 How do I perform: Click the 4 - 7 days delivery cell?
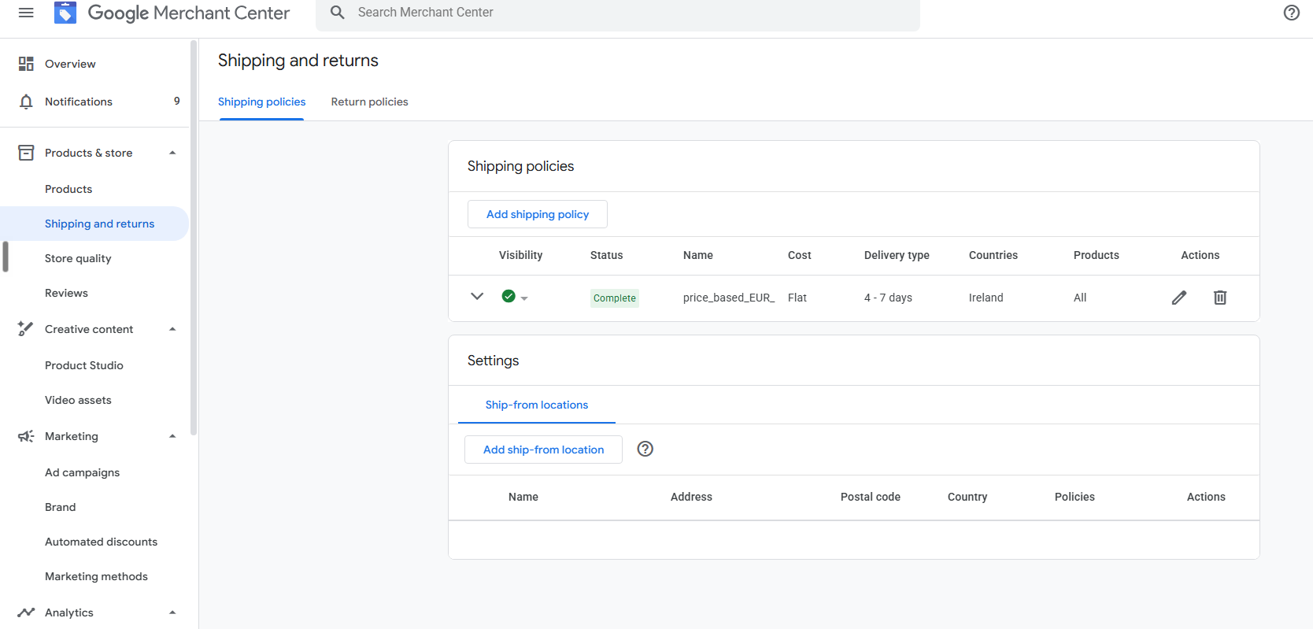coord(888,298)
